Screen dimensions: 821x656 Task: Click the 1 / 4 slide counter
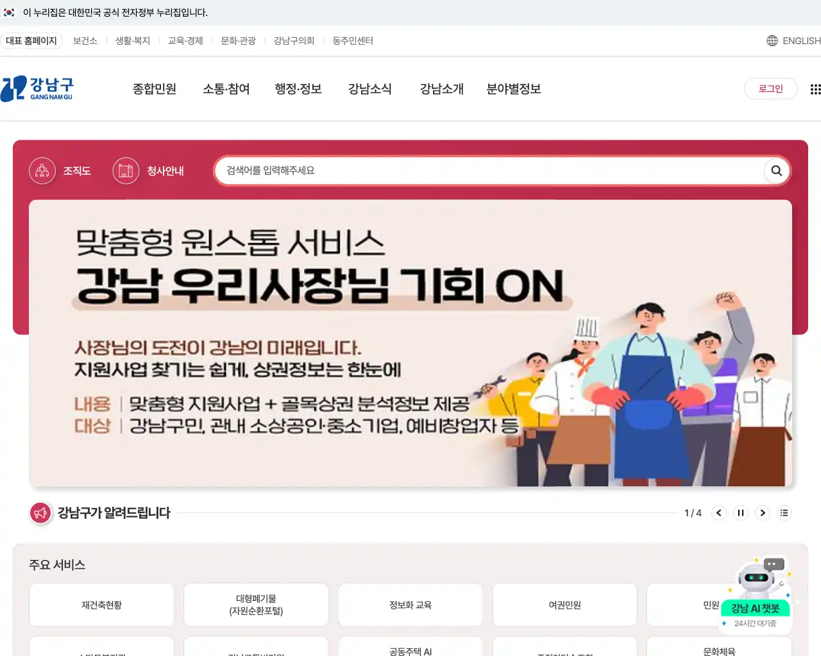[693, 513]
